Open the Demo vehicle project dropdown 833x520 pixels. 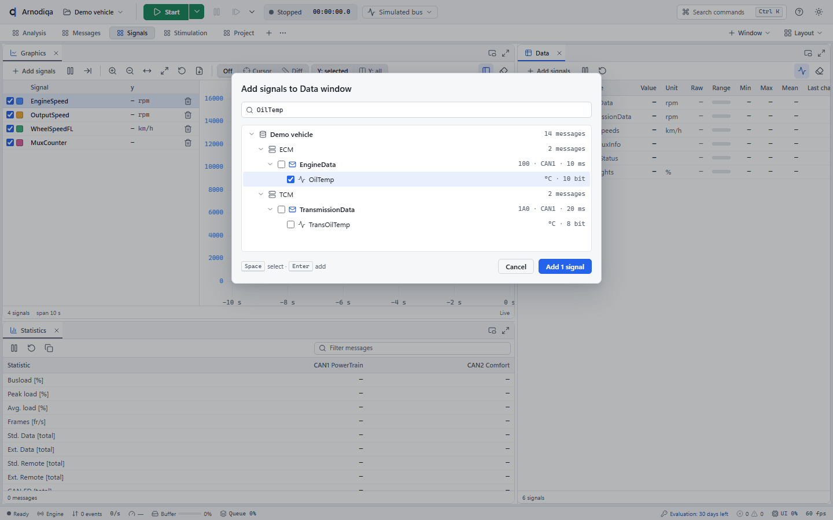(93, 12)
